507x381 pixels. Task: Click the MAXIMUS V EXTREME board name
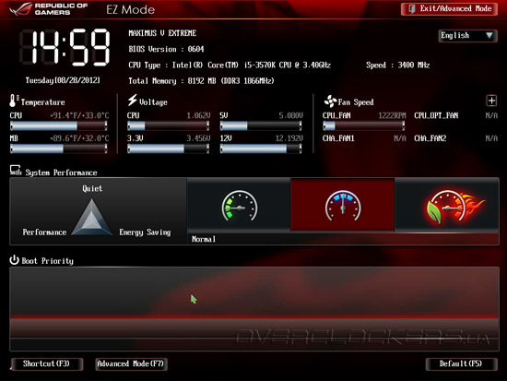coord(162,33)
